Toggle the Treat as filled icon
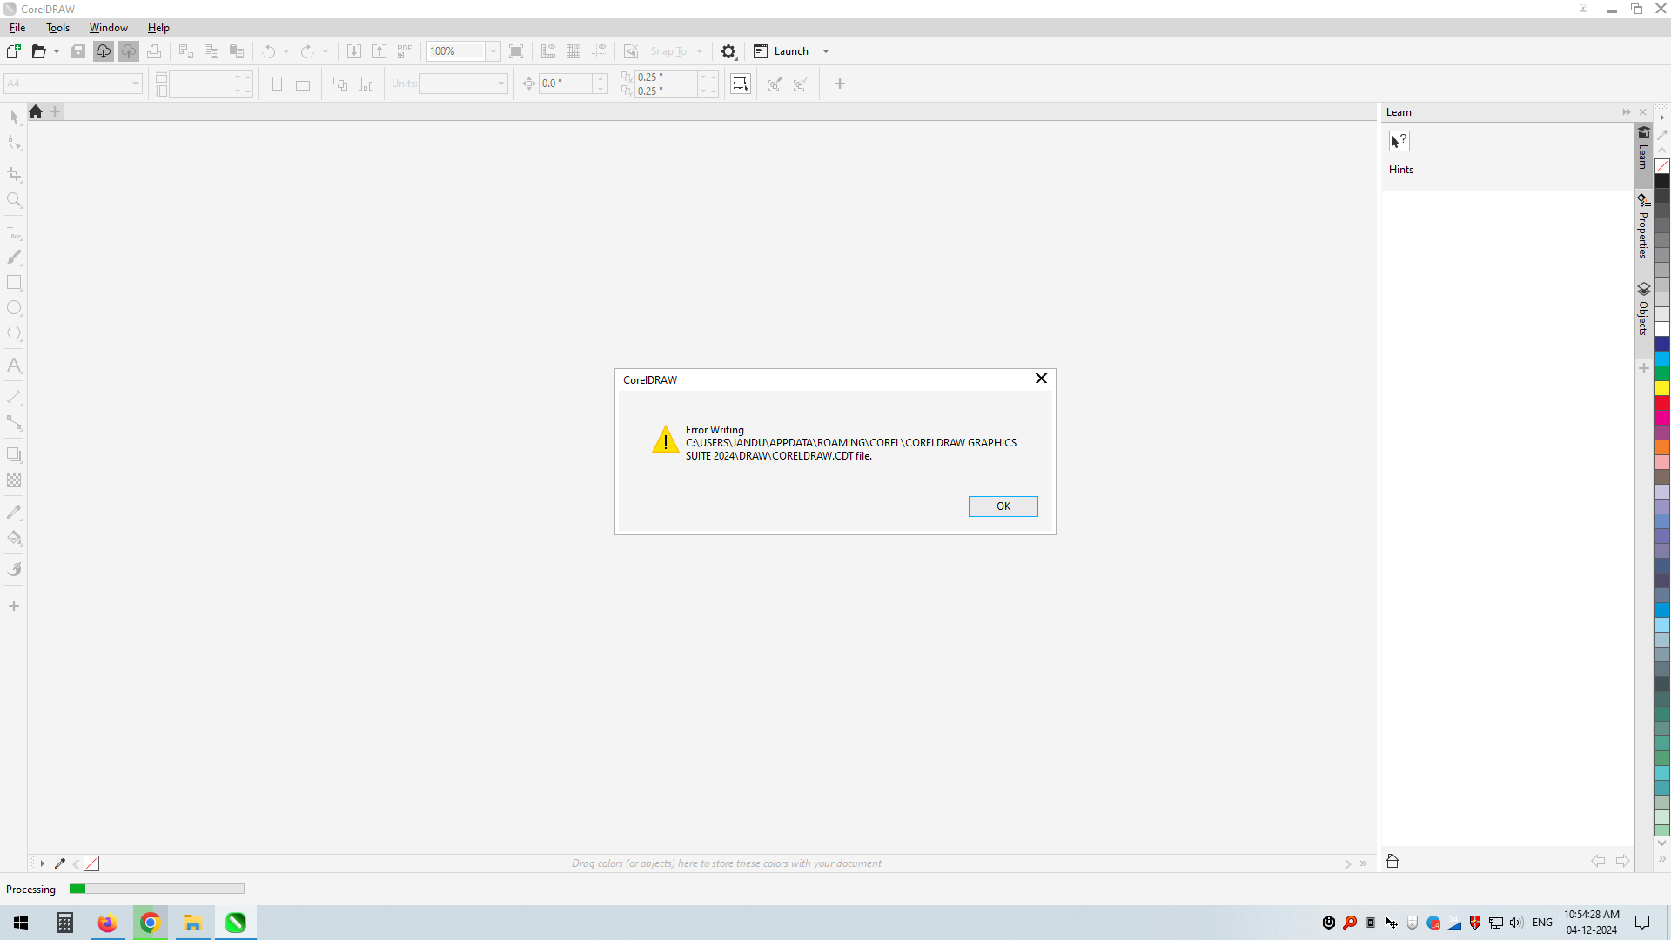The width and height of the screenshot is (1671, 940). coord(740,84)
